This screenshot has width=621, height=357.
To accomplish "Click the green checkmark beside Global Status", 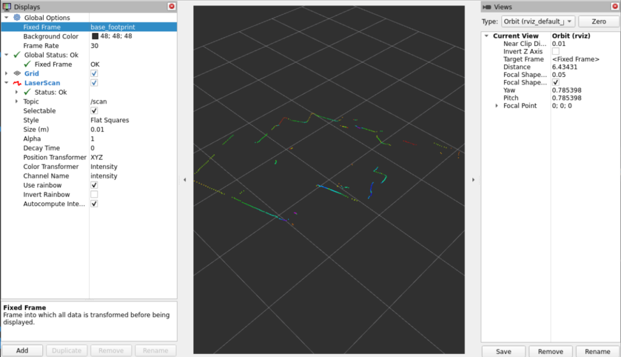I will point(17,55).
